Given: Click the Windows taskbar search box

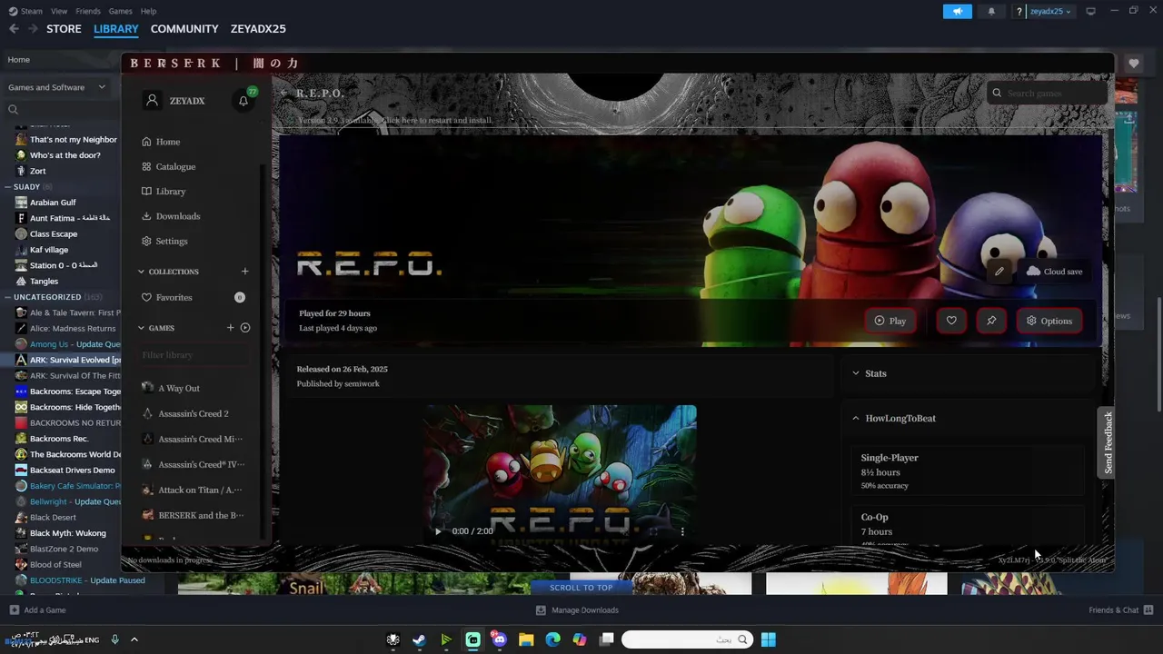Looking at the screenshot, I should (688, 639).
